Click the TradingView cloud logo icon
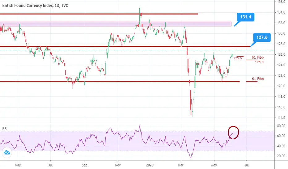This screenshot has width=288, height=169. pos(7,152)
